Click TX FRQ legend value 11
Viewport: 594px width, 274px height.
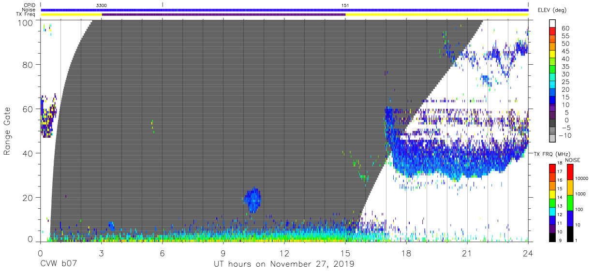click(561, 223)
